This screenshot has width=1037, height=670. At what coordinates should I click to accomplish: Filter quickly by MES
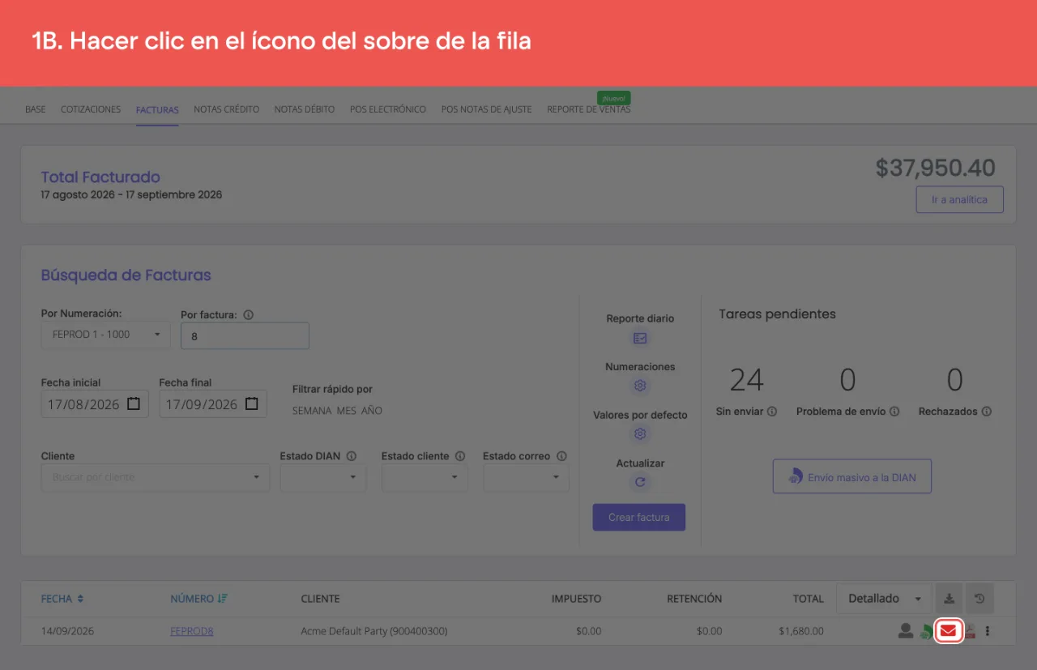(347, 411)
